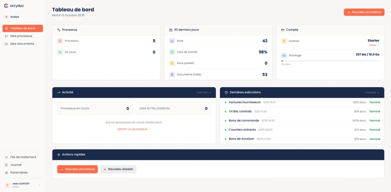Open the Courriers entrants execution
391x192 pixels.
[x=302, y=130]
